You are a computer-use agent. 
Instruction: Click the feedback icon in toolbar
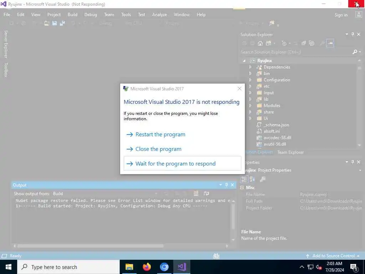pyautogui.click(x=272, y=23)
